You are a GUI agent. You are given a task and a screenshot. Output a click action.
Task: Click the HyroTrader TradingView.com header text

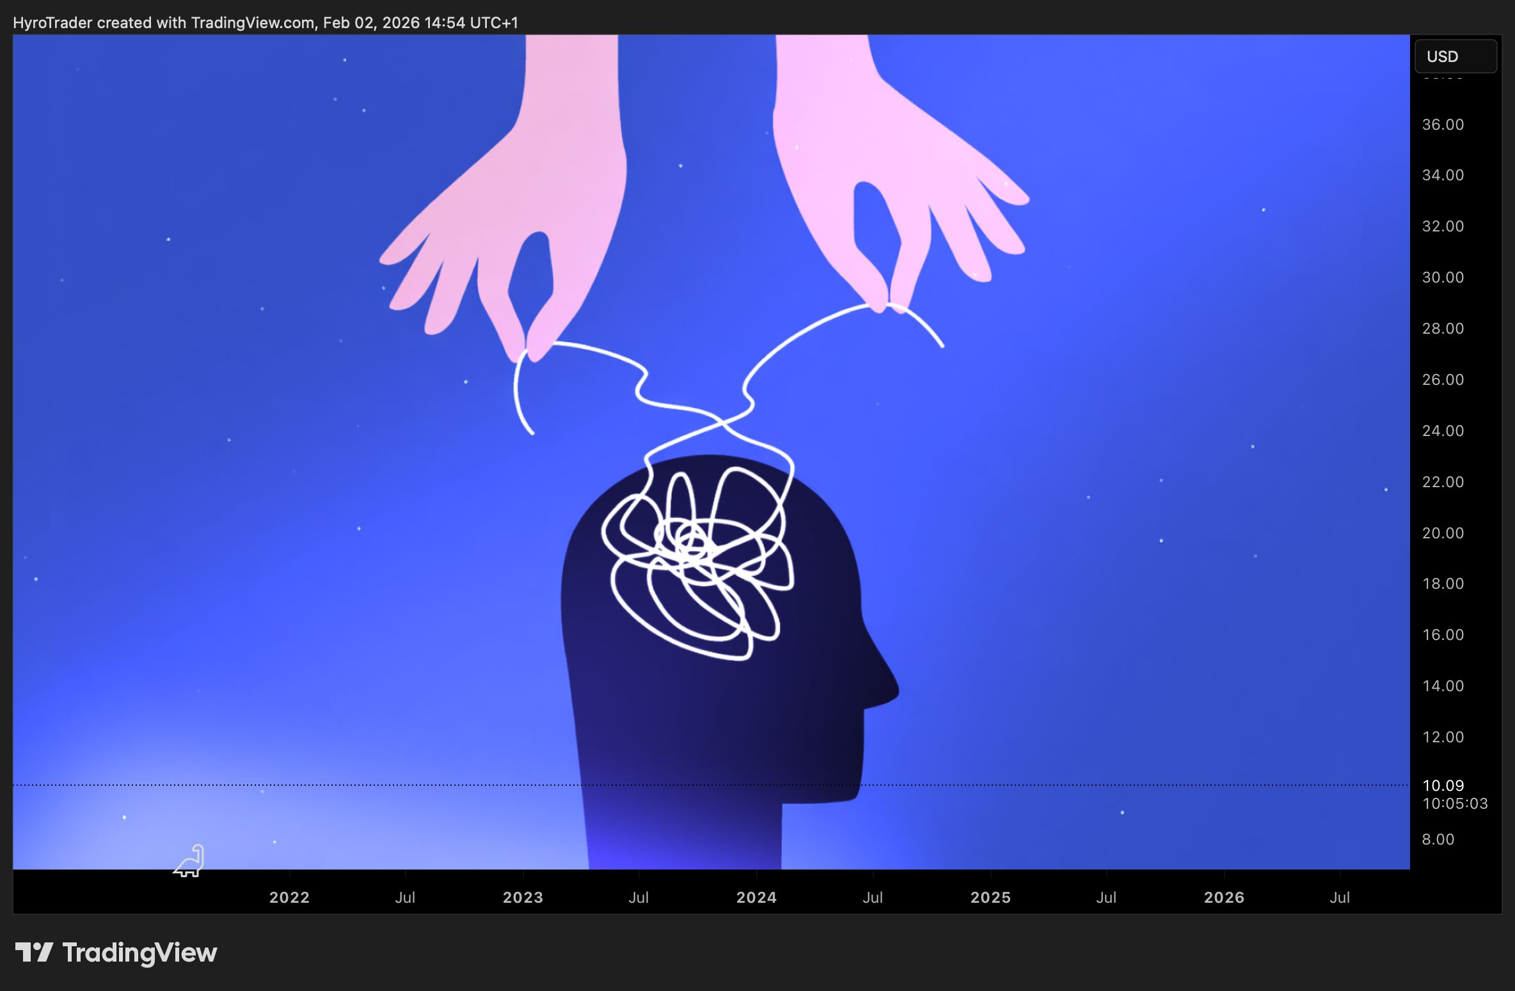click(265, 23)
